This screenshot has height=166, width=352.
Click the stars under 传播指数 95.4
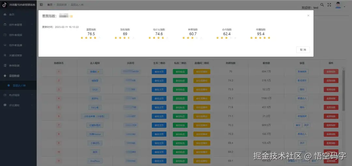tap(261, 38)
